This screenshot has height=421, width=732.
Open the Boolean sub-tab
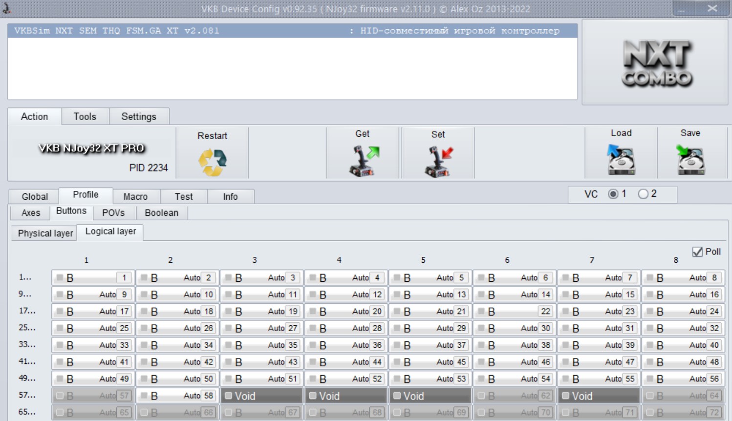pyautogui.click(x=161, y=212)
